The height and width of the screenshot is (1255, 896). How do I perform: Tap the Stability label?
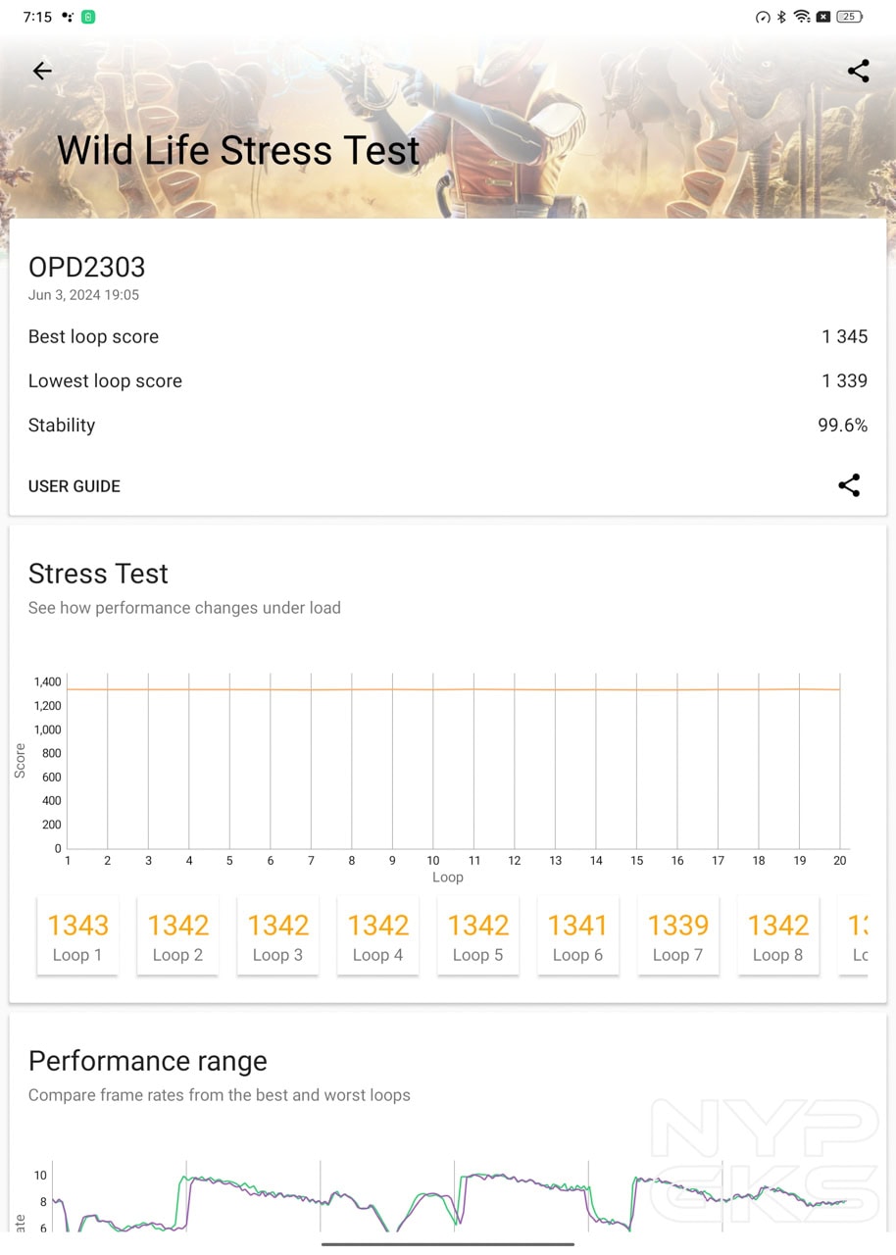tap(62, 425)
